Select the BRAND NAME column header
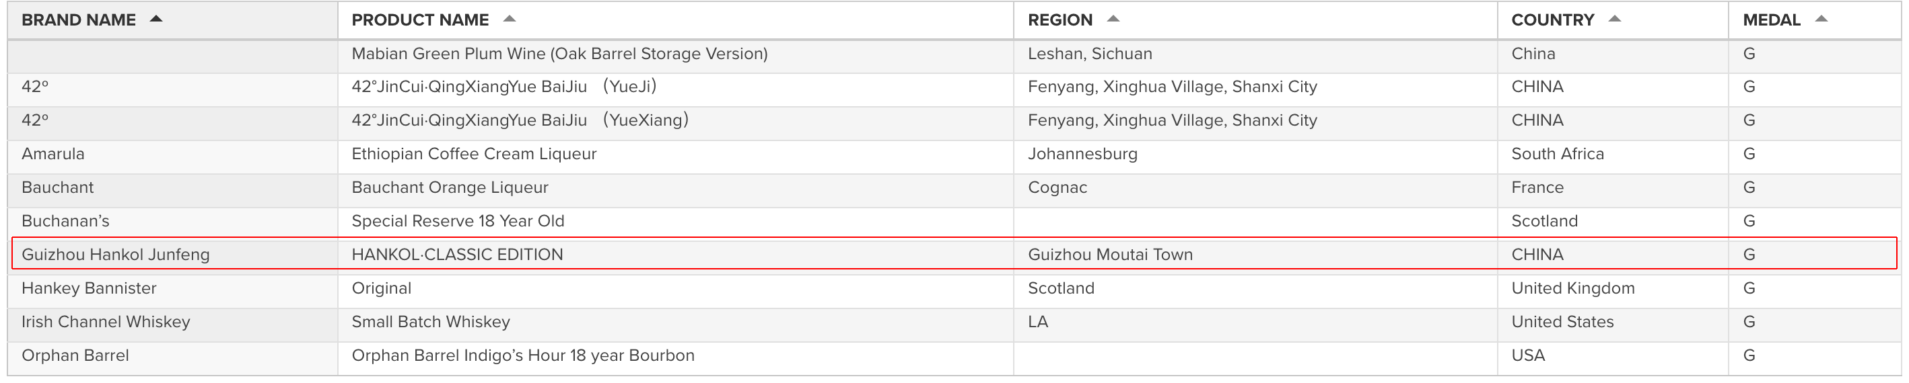Viewport: 1909px width, 383px height. [79, 20]
